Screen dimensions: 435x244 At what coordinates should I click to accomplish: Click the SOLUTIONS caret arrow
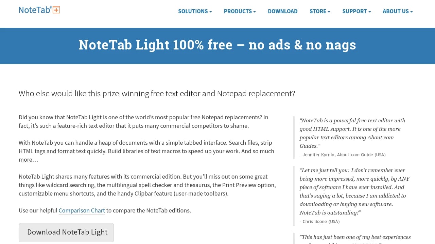[x=210, y=12]
